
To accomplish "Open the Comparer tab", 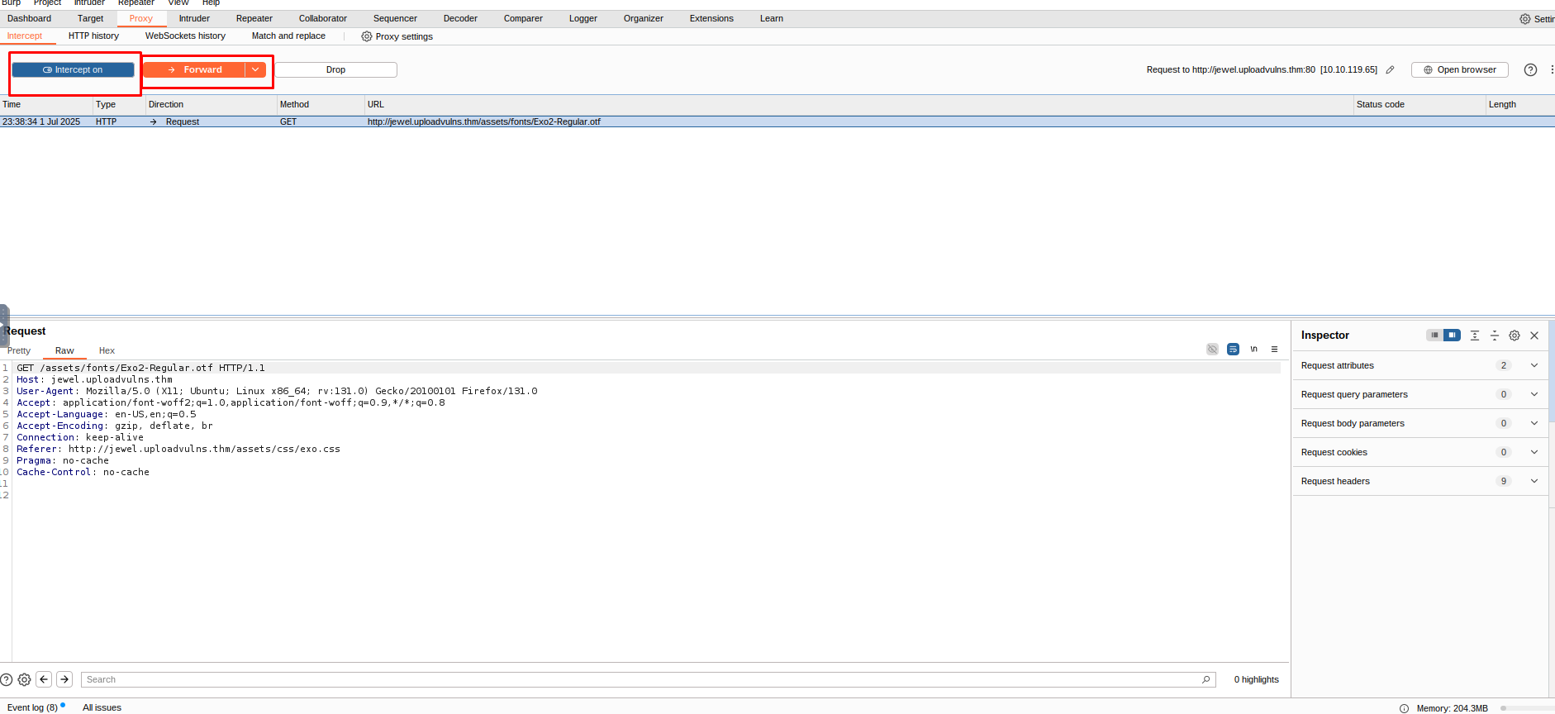I will pyautogui.click(x=523, y=19).
